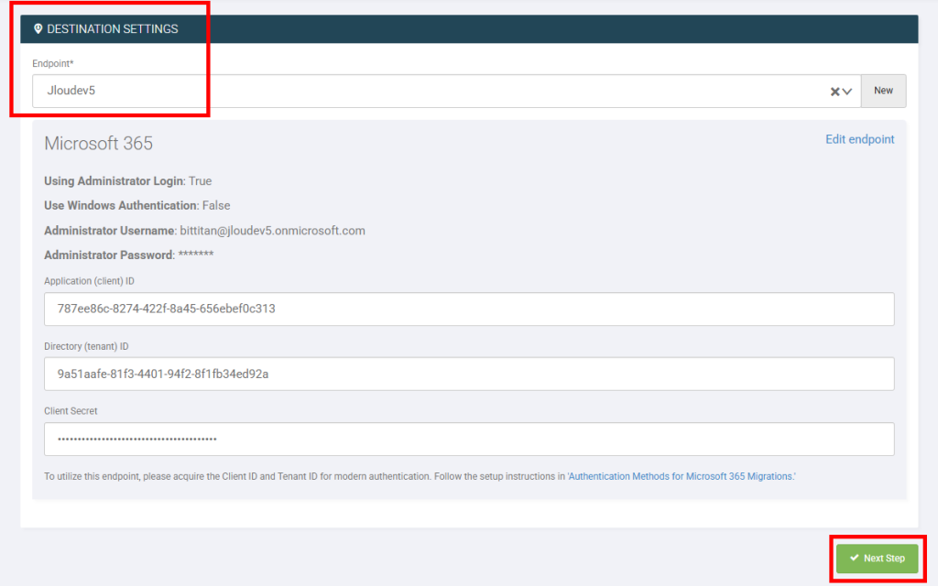The height and width of the screenshot is (586, 938).
Task: Click into the Directory (tenant) ID field
Action: tap(469, 374)
